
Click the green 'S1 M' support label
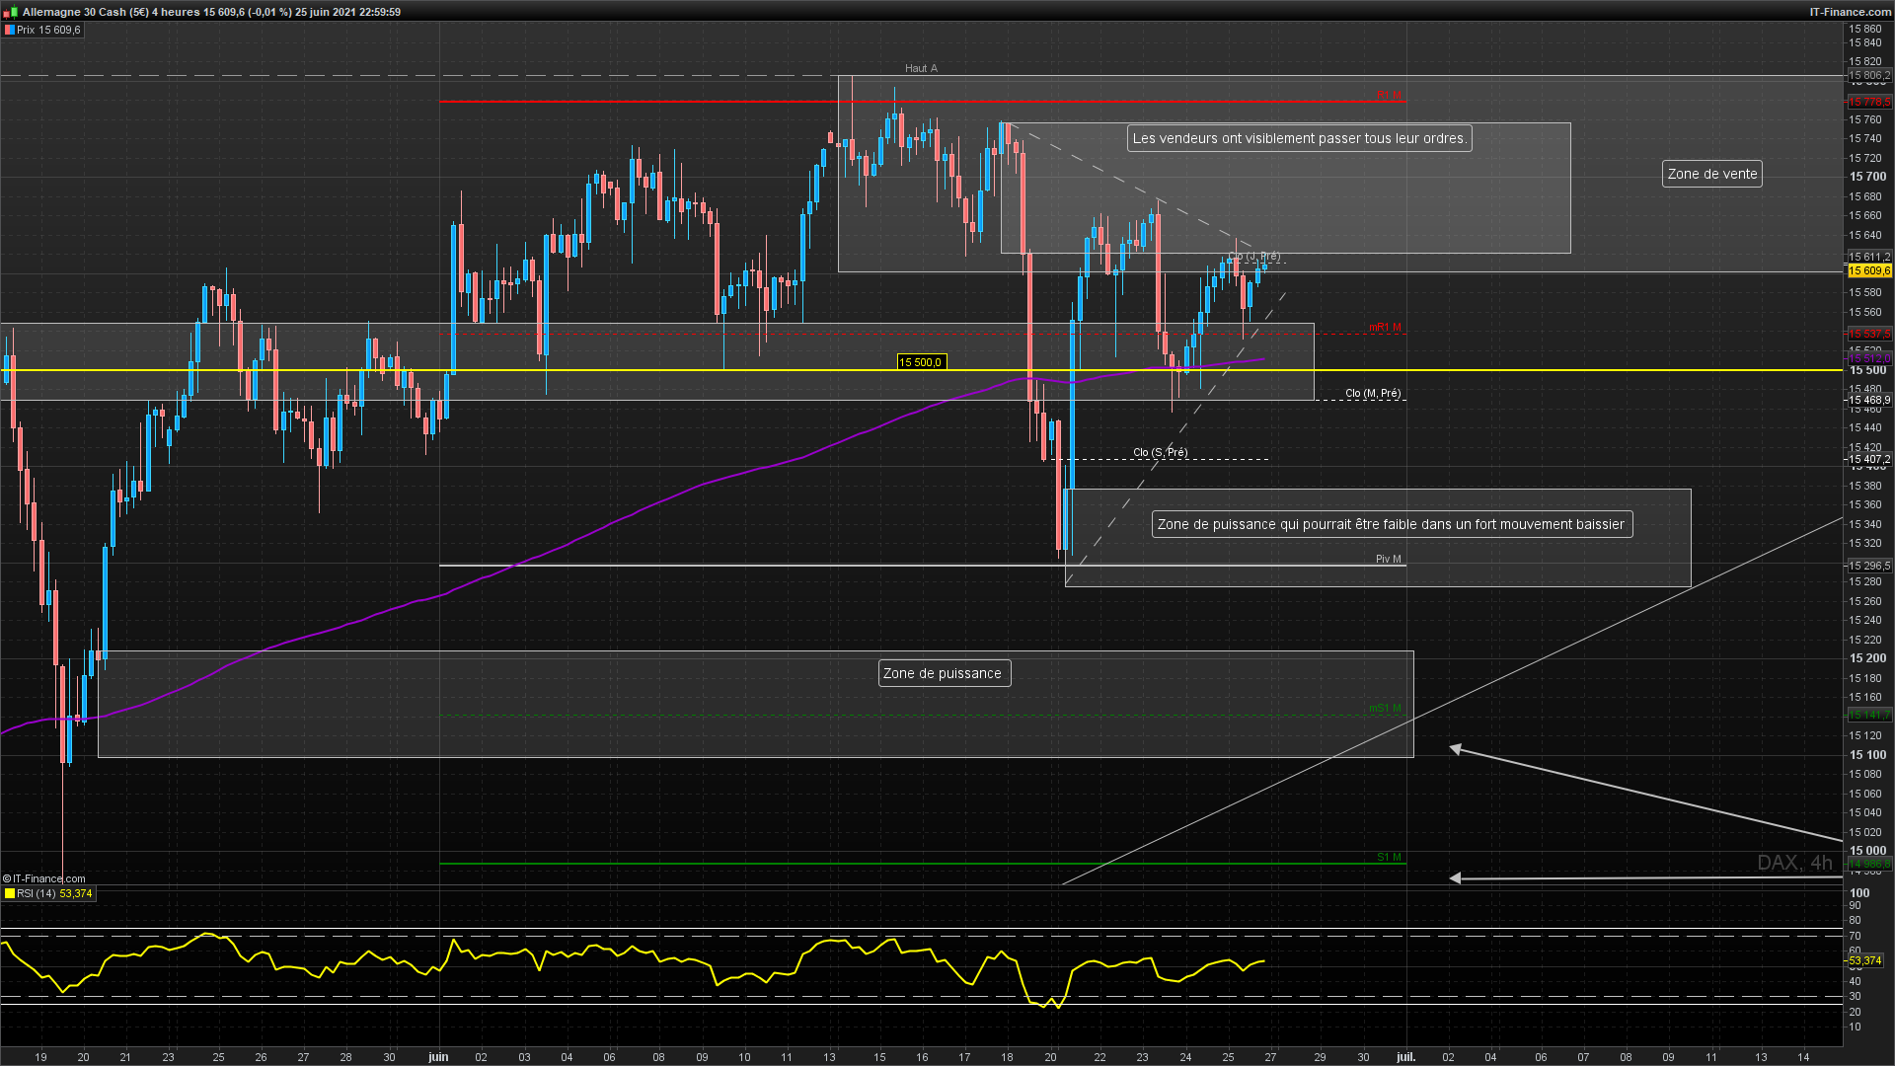(1388, 858)
